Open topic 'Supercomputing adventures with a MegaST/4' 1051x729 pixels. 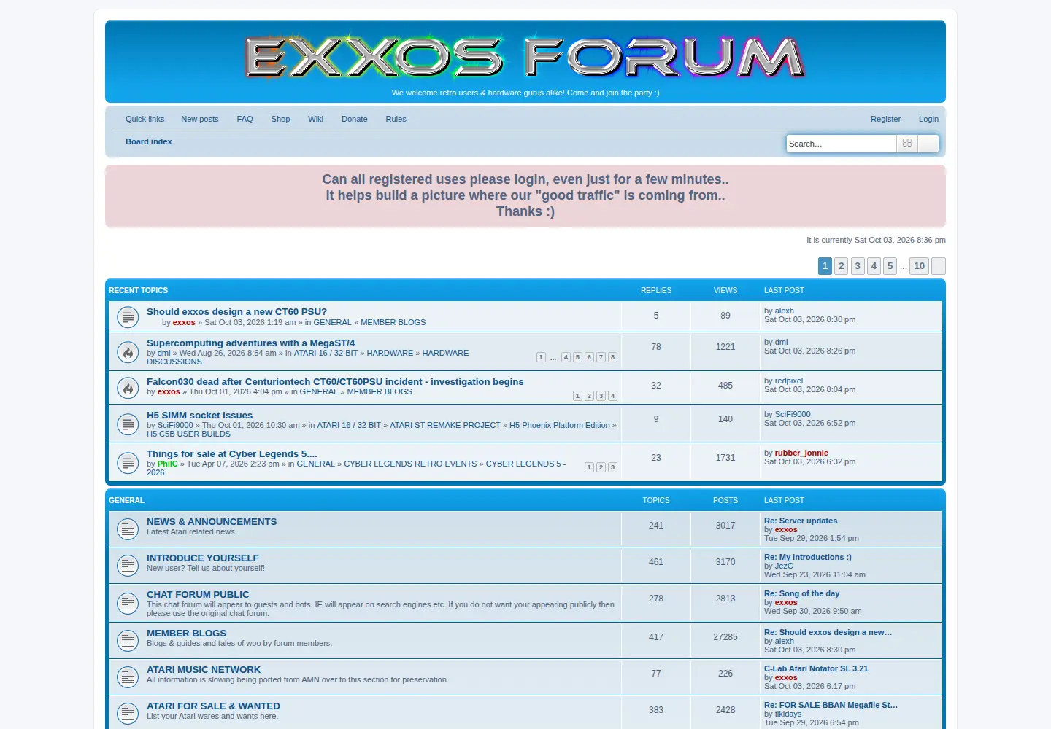point(250,343)
